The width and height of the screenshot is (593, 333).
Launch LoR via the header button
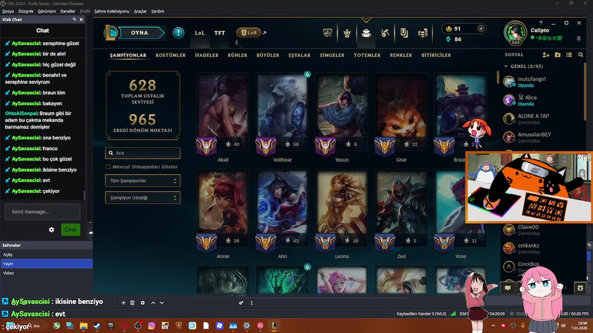pyautogui.click(x=249, y=33)
